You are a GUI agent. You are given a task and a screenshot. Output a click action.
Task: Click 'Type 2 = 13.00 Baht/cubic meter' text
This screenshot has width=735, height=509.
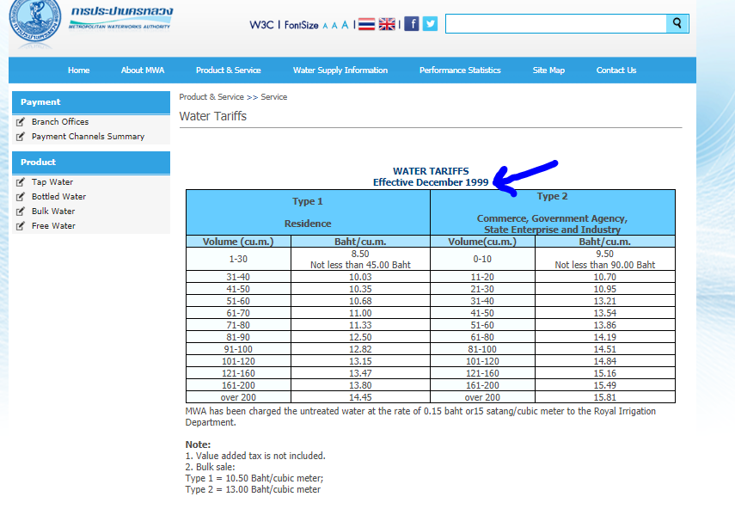[x=253, y=489]
